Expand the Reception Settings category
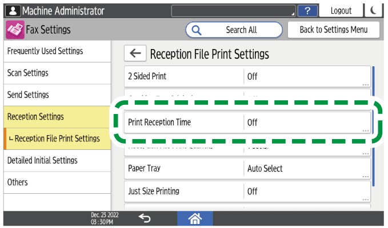 pos(56,116)
